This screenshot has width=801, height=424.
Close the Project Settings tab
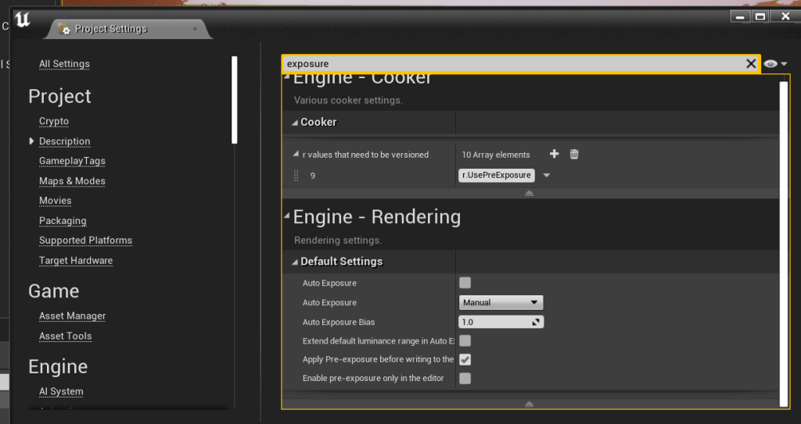click(195, 29)
